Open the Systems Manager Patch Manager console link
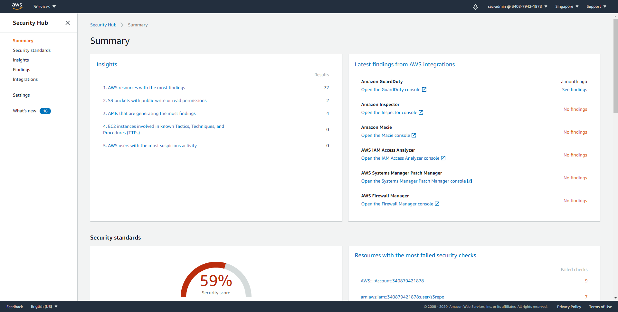 click(414, 181)
